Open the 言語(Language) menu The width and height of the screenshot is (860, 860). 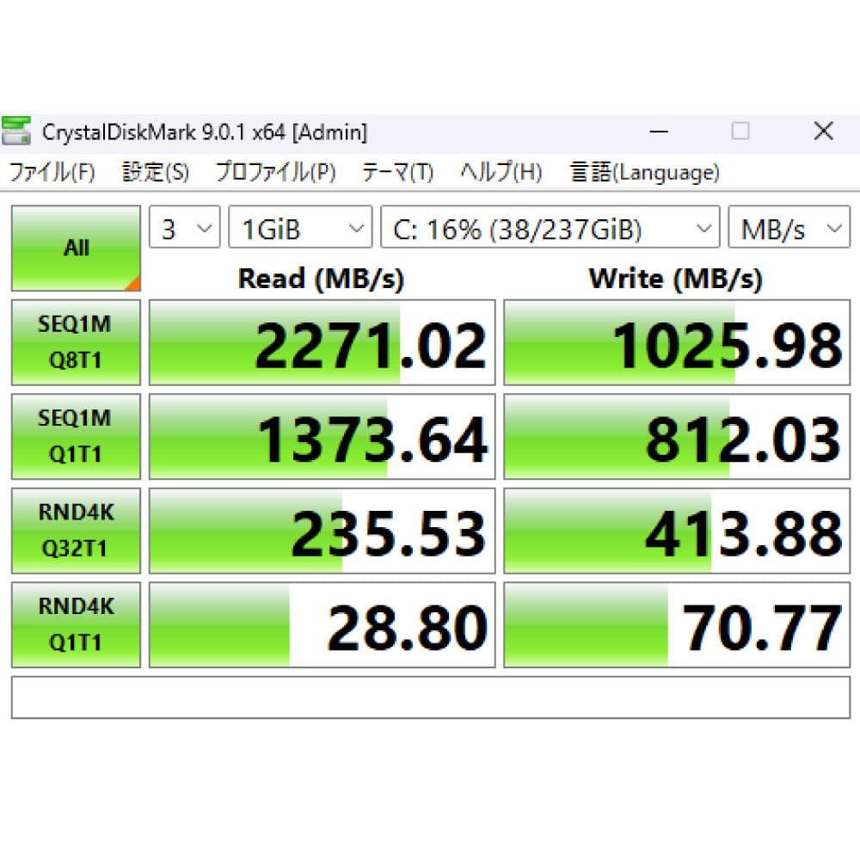(x=643, y=172)
